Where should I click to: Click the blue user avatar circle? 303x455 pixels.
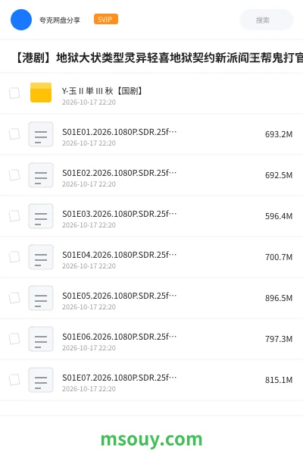coord(21,20)
